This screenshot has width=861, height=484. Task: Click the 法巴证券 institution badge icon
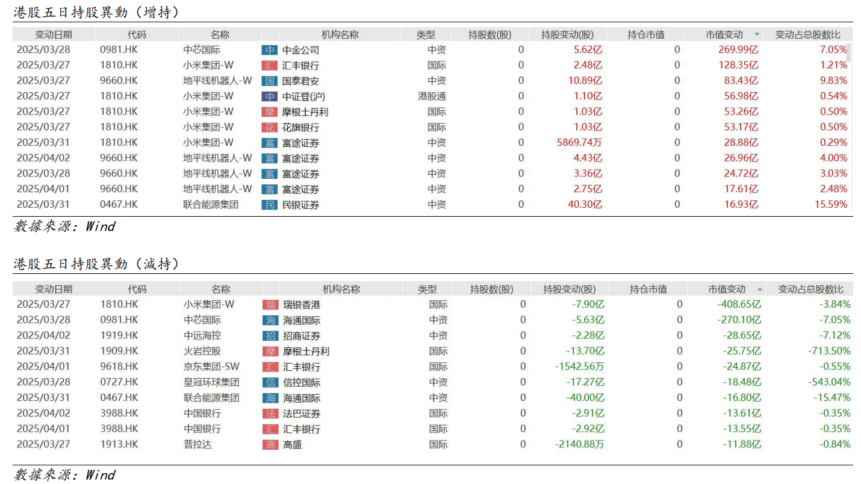[x=271, y=414]
